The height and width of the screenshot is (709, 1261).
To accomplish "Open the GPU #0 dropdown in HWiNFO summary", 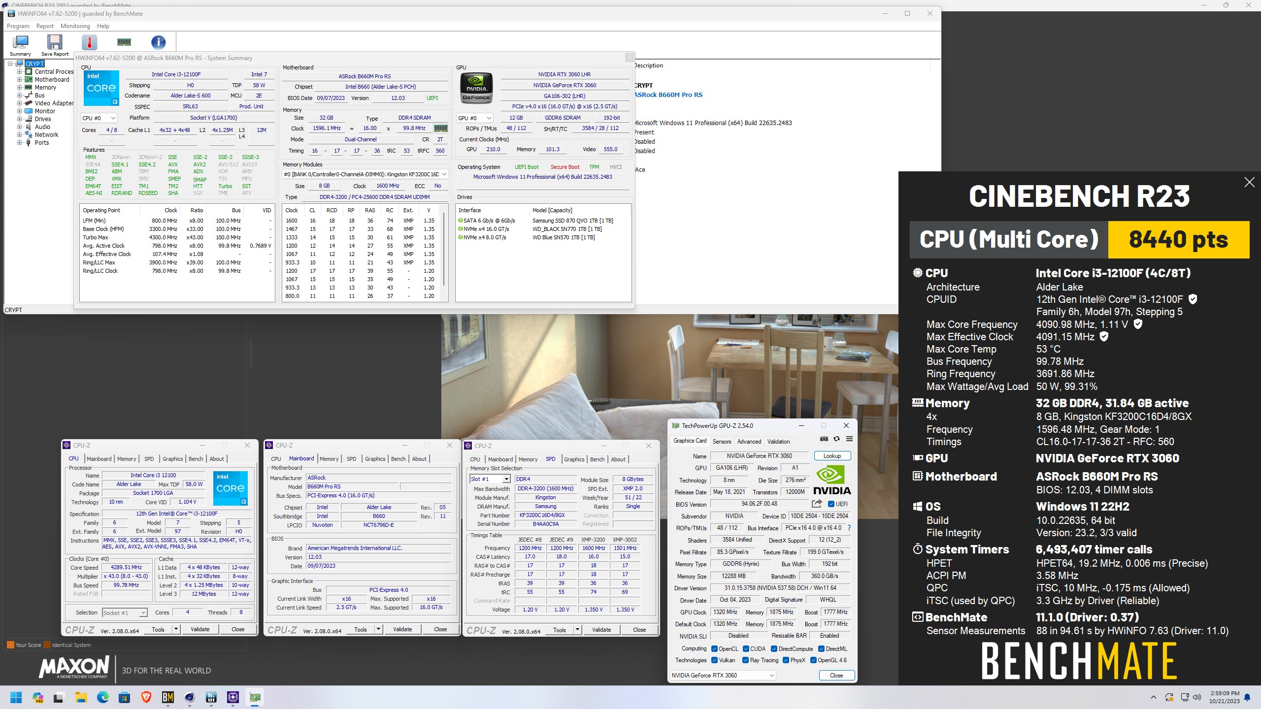I will 475,118.
